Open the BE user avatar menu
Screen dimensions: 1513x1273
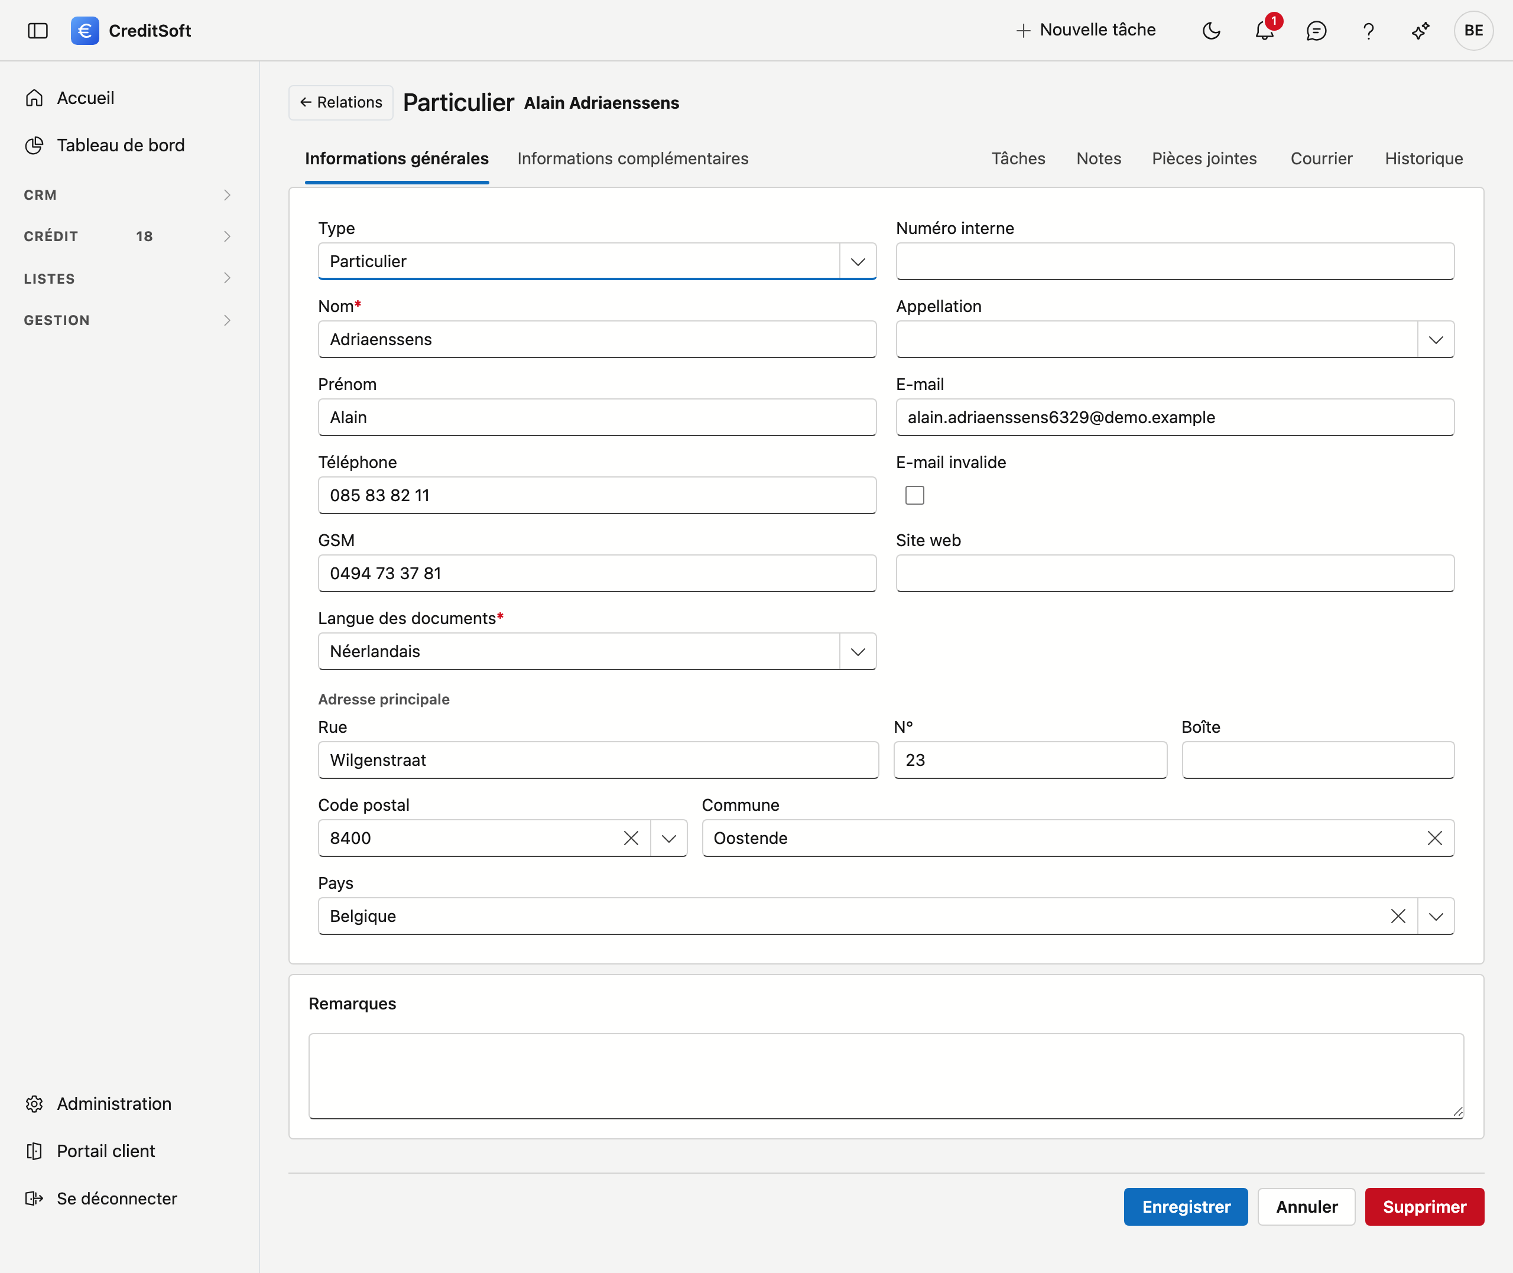pos(1473,30)
